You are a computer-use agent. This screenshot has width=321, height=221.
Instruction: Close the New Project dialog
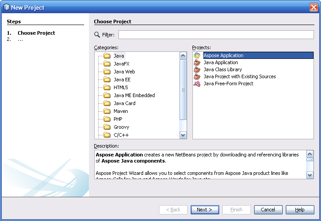(314, 7)
